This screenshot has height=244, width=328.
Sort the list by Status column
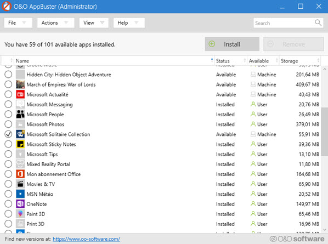point(231,61)
